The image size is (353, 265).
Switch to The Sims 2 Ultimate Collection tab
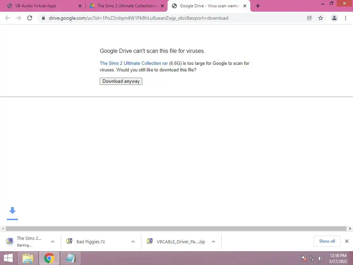click(126, 6)
